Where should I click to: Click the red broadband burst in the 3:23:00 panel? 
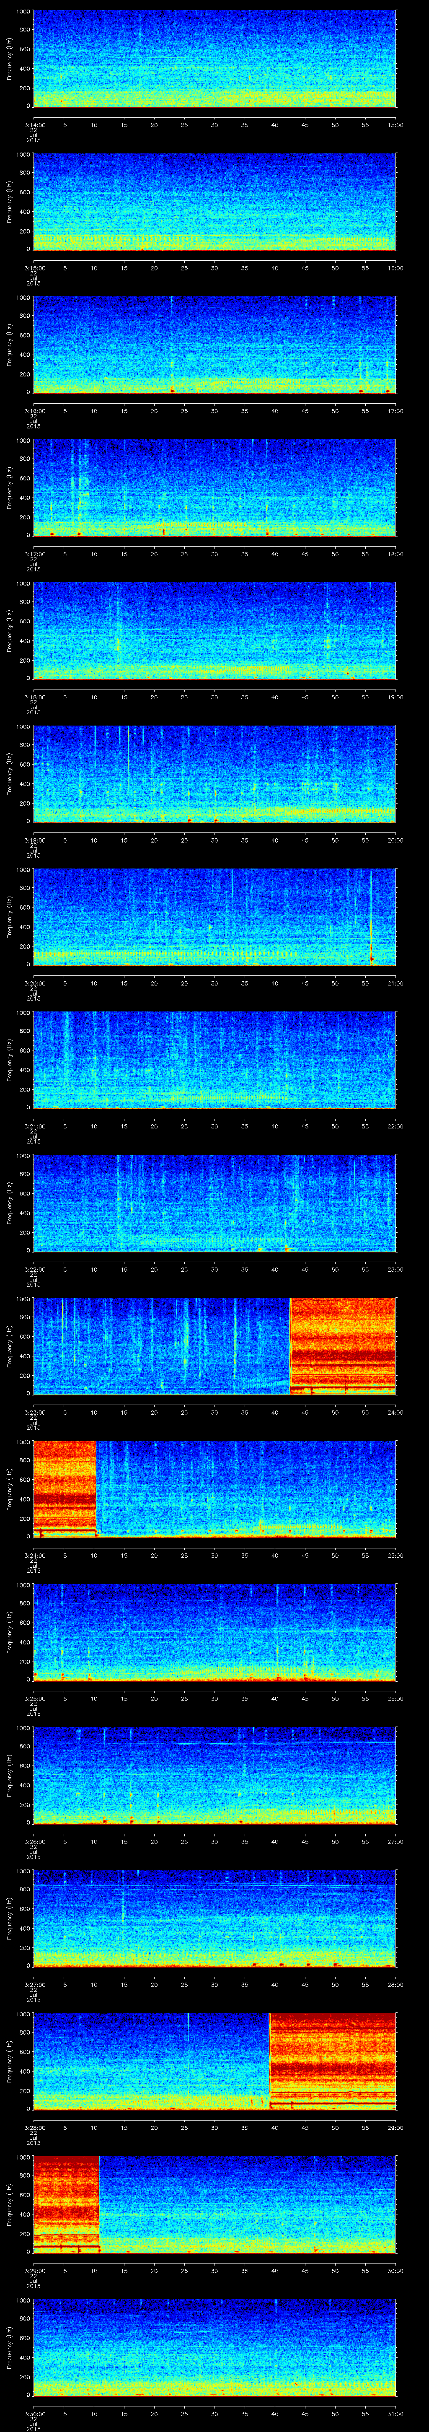[343, 1346]
